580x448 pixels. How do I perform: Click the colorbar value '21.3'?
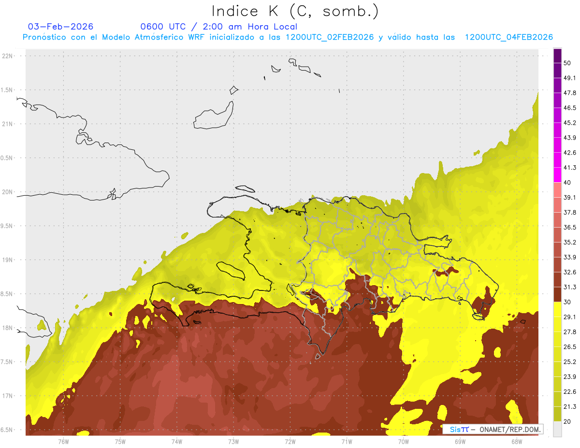569,407
